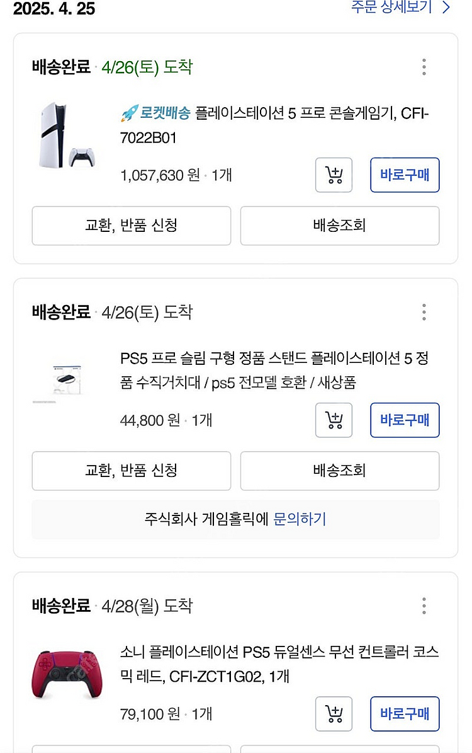Request 교환, 반품 신청 for PS5 Pro console

(131, 225)
